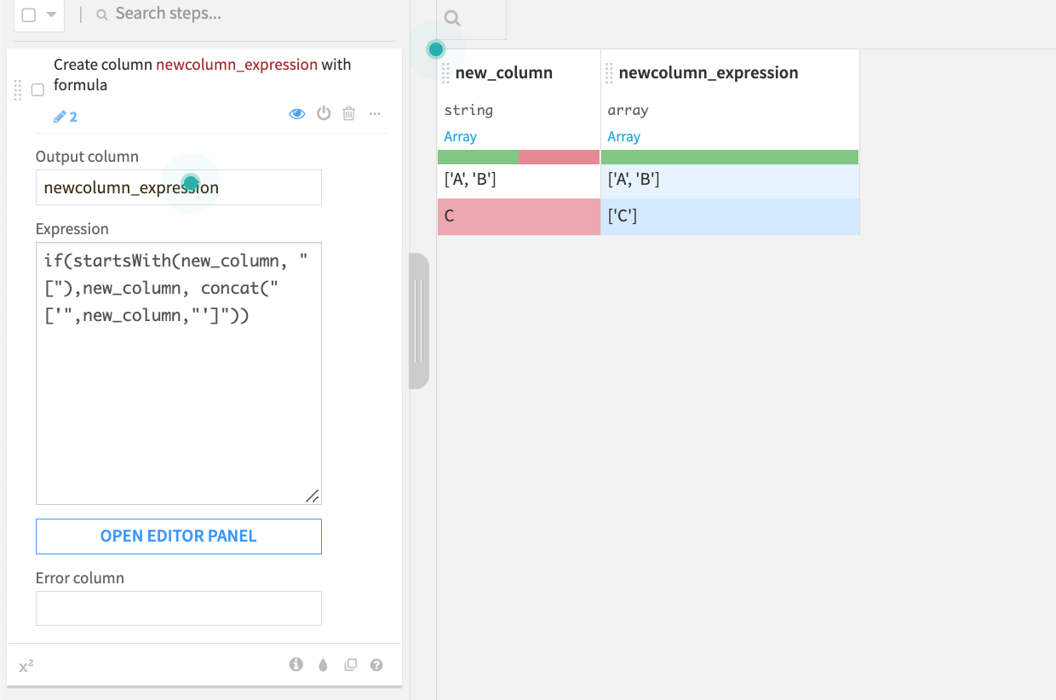Open the step's more options via the ellipsis
The height and width of the screenshot is (700, 1056).
[x=375, y=113]
